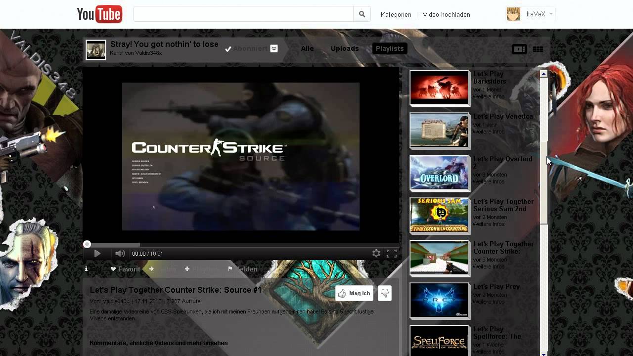
Task: Select the SpellForce playlist thumbnail
Action: tap(439, 340)
